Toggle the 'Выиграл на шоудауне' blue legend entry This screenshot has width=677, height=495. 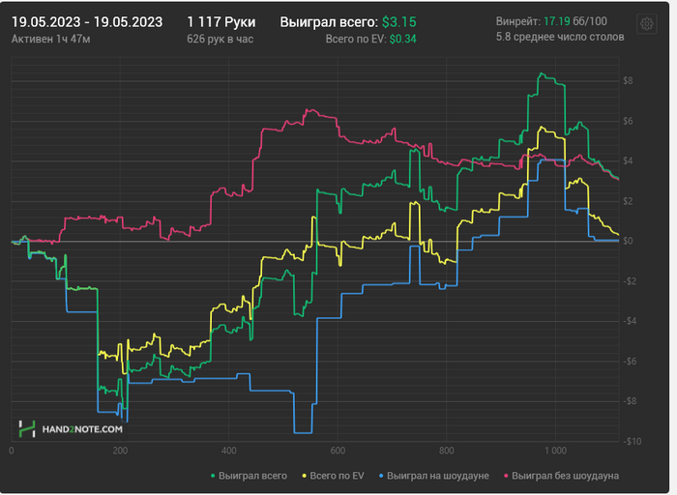434,476
